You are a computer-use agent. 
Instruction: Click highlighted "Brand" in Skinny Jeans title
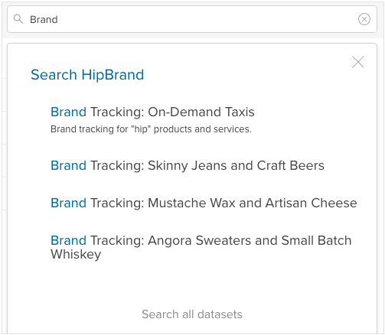pos(68,165)
